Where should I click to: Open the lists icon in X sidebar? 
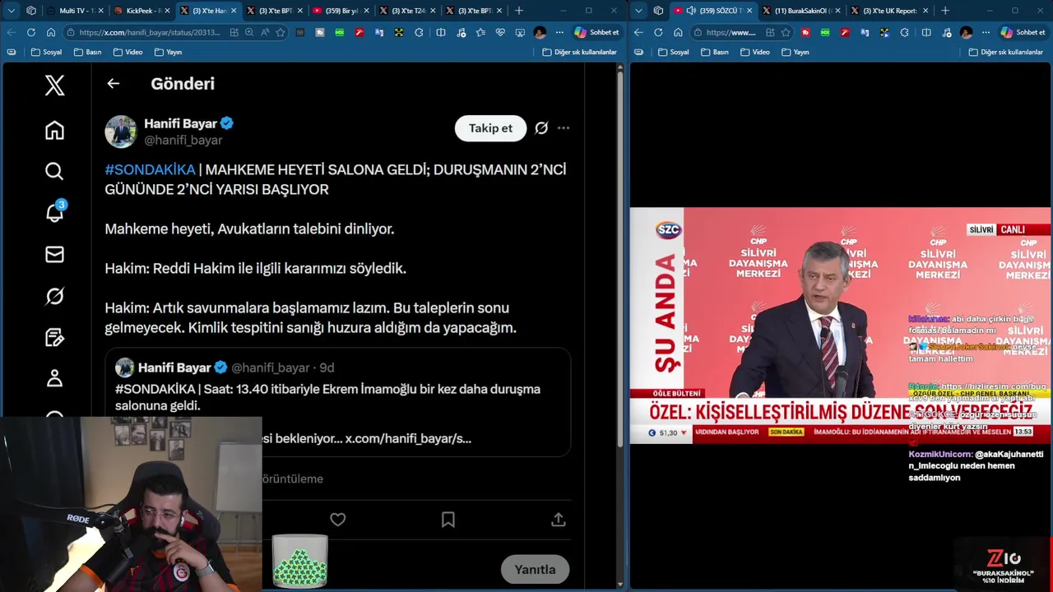coord(54,337)
